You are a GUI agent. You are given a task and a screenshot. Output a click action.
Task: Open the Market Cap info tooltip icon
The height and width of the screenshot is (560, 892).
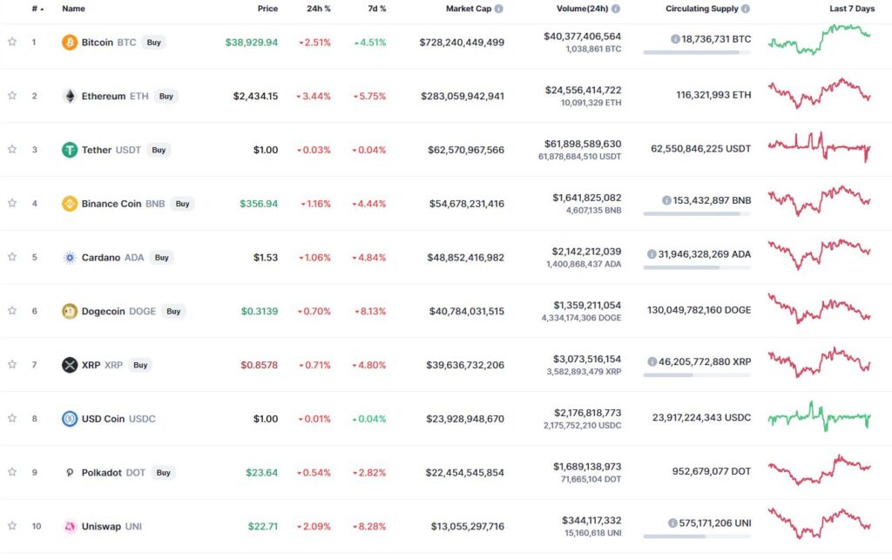499,9
